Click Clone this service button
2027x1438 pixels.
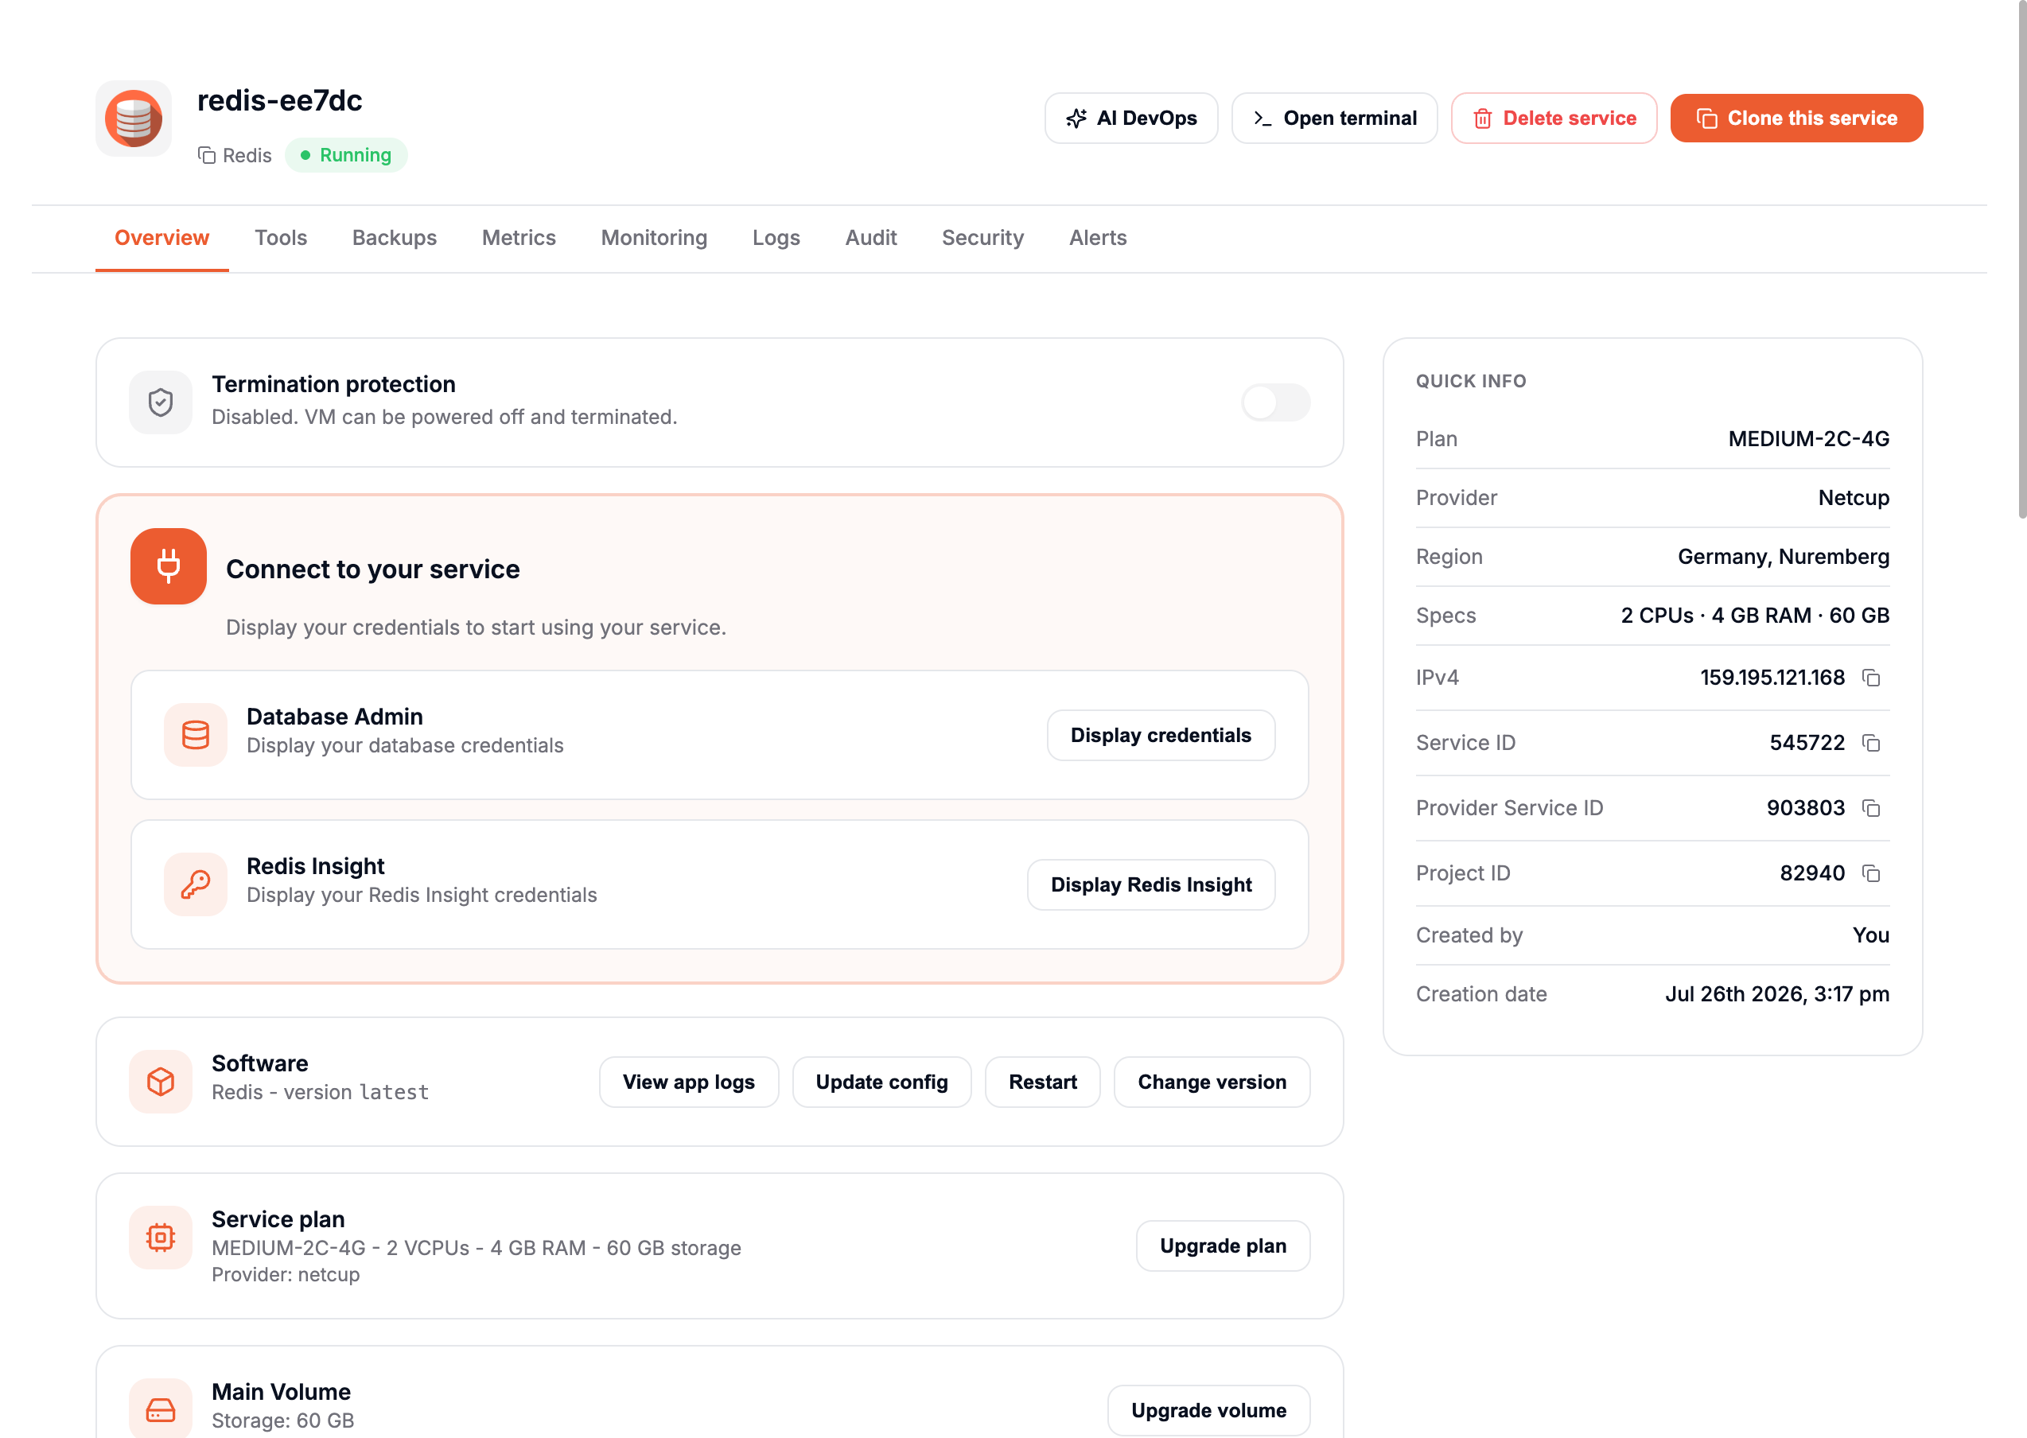(1797, 119)
